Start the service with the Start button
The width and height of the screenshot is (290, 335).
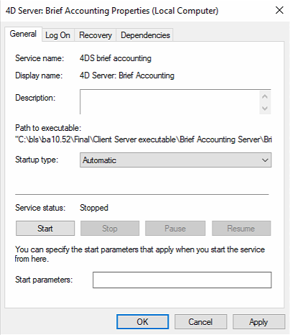(45, 229)
